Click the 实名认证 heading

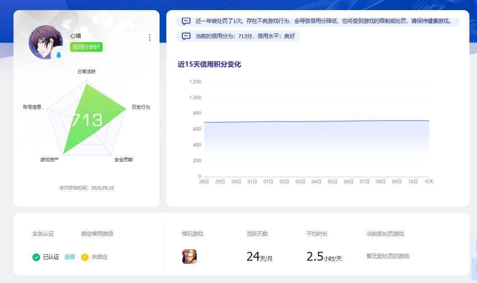[x=43, y=234]
